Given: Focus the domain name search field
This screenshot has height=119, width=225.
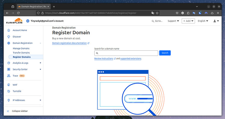Looking at the screenshot, I should 126,53.
